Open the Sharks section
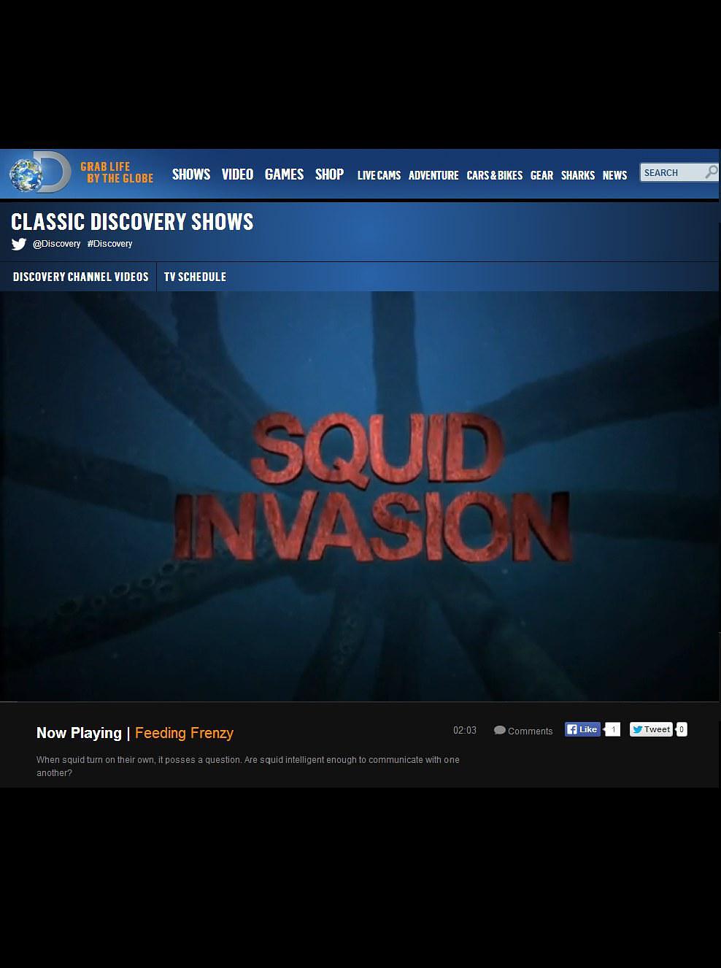 (578, 175)
